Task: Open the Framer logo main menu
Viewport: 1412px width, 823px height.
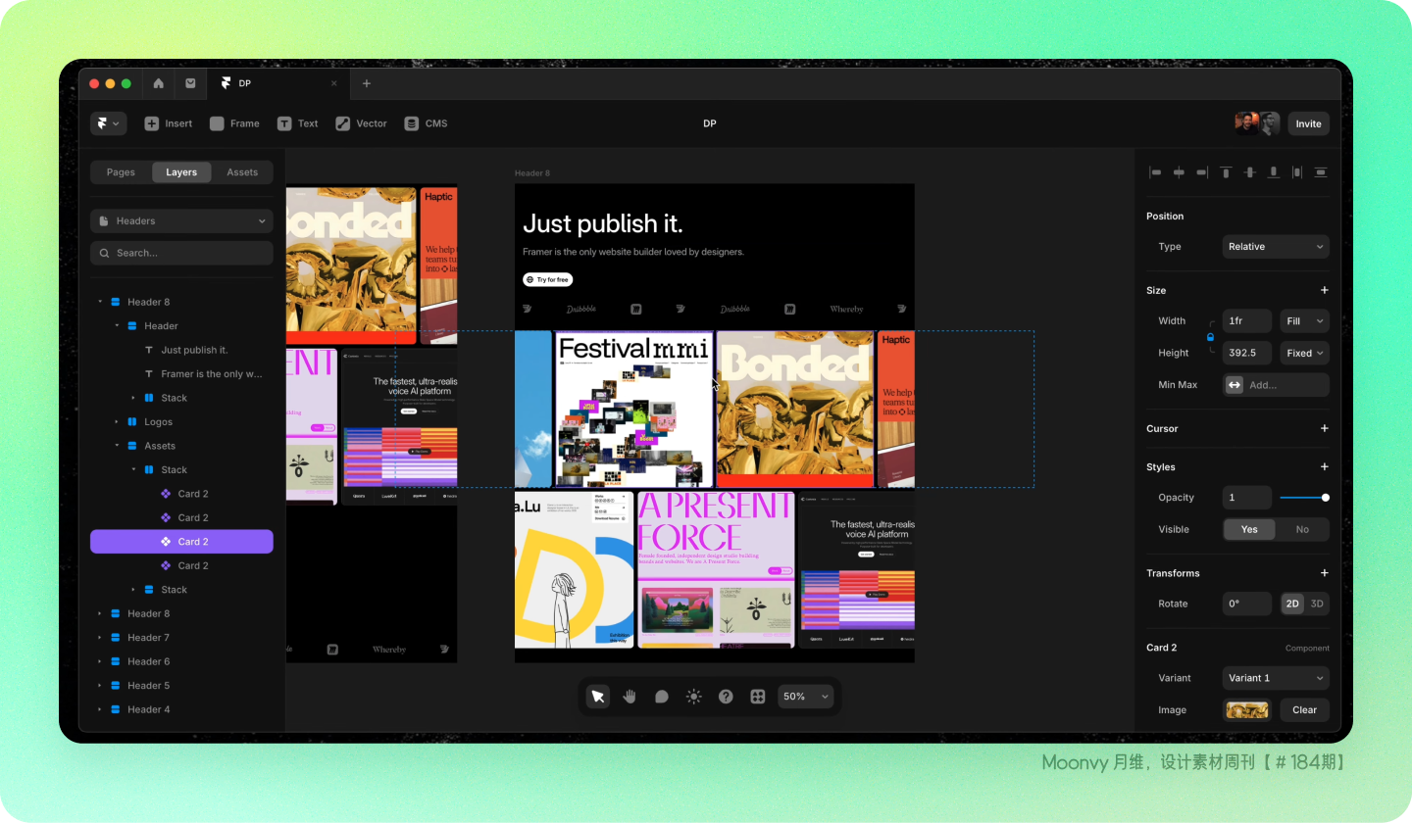Action: (108, 123)
